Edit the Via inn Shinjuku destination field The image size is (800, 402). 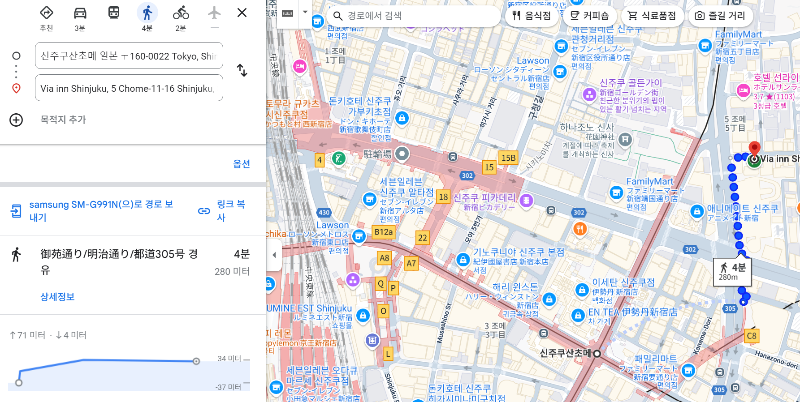point(129,88)
